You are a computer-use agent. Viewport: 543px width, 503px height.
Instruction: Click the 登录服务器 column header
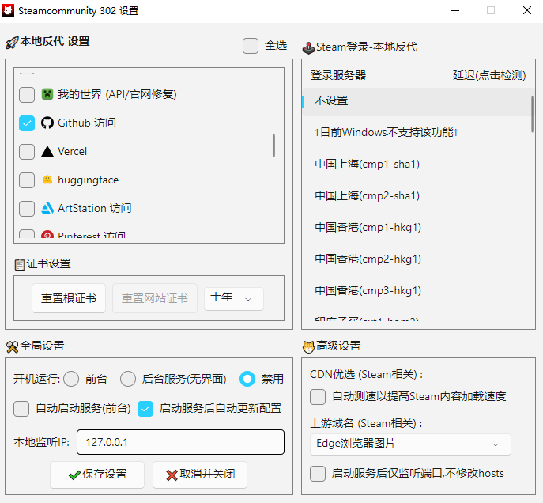(x=338, y=75)
